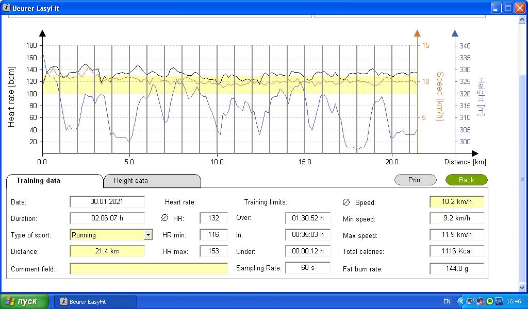Open the Type of sport dropdown arrow

point(148,235)
